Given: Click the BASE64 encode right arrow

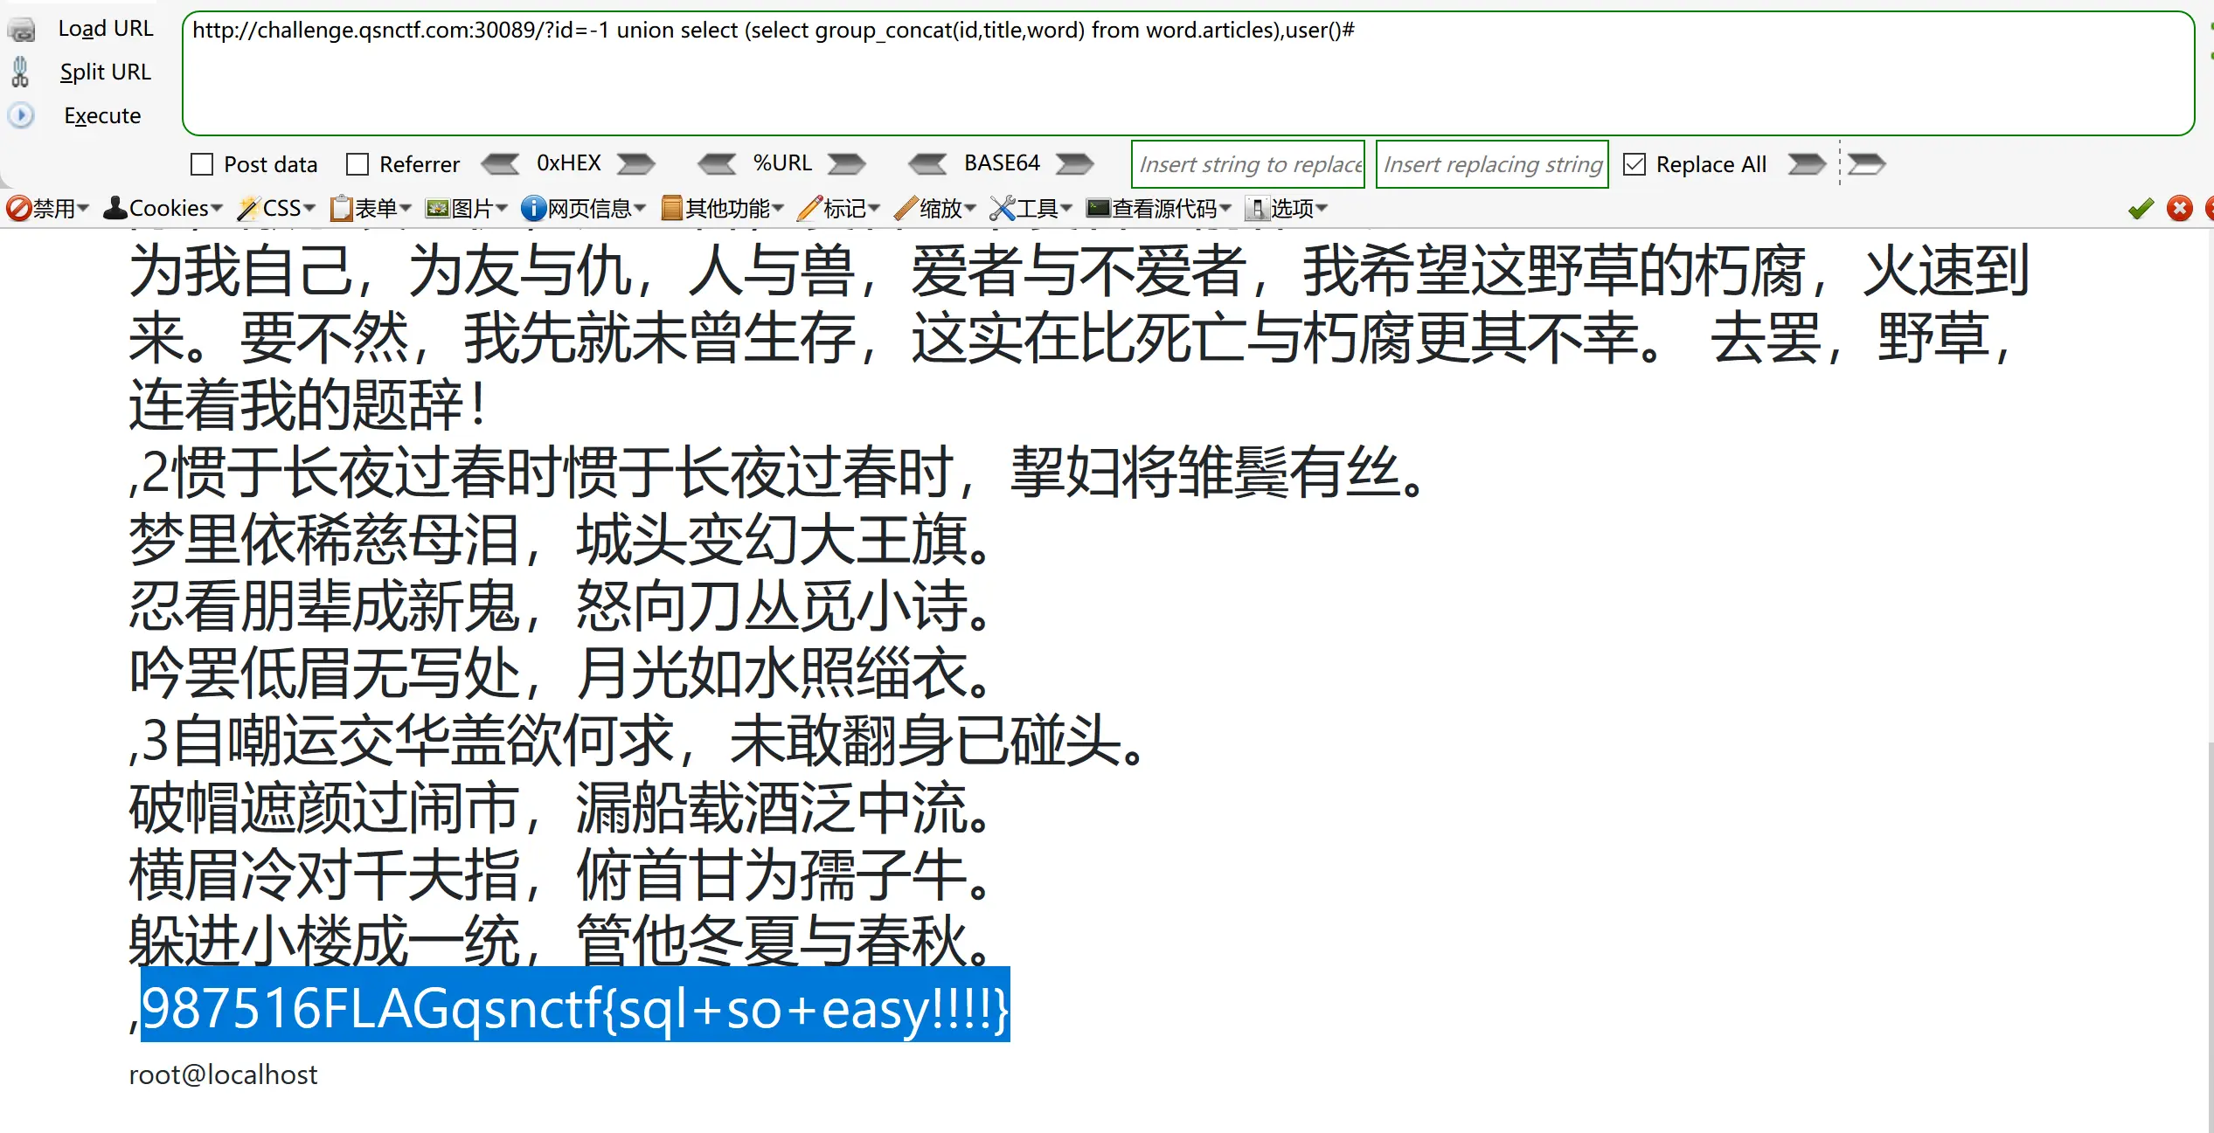Looking at the screenshot, I should pos(1074,164).
